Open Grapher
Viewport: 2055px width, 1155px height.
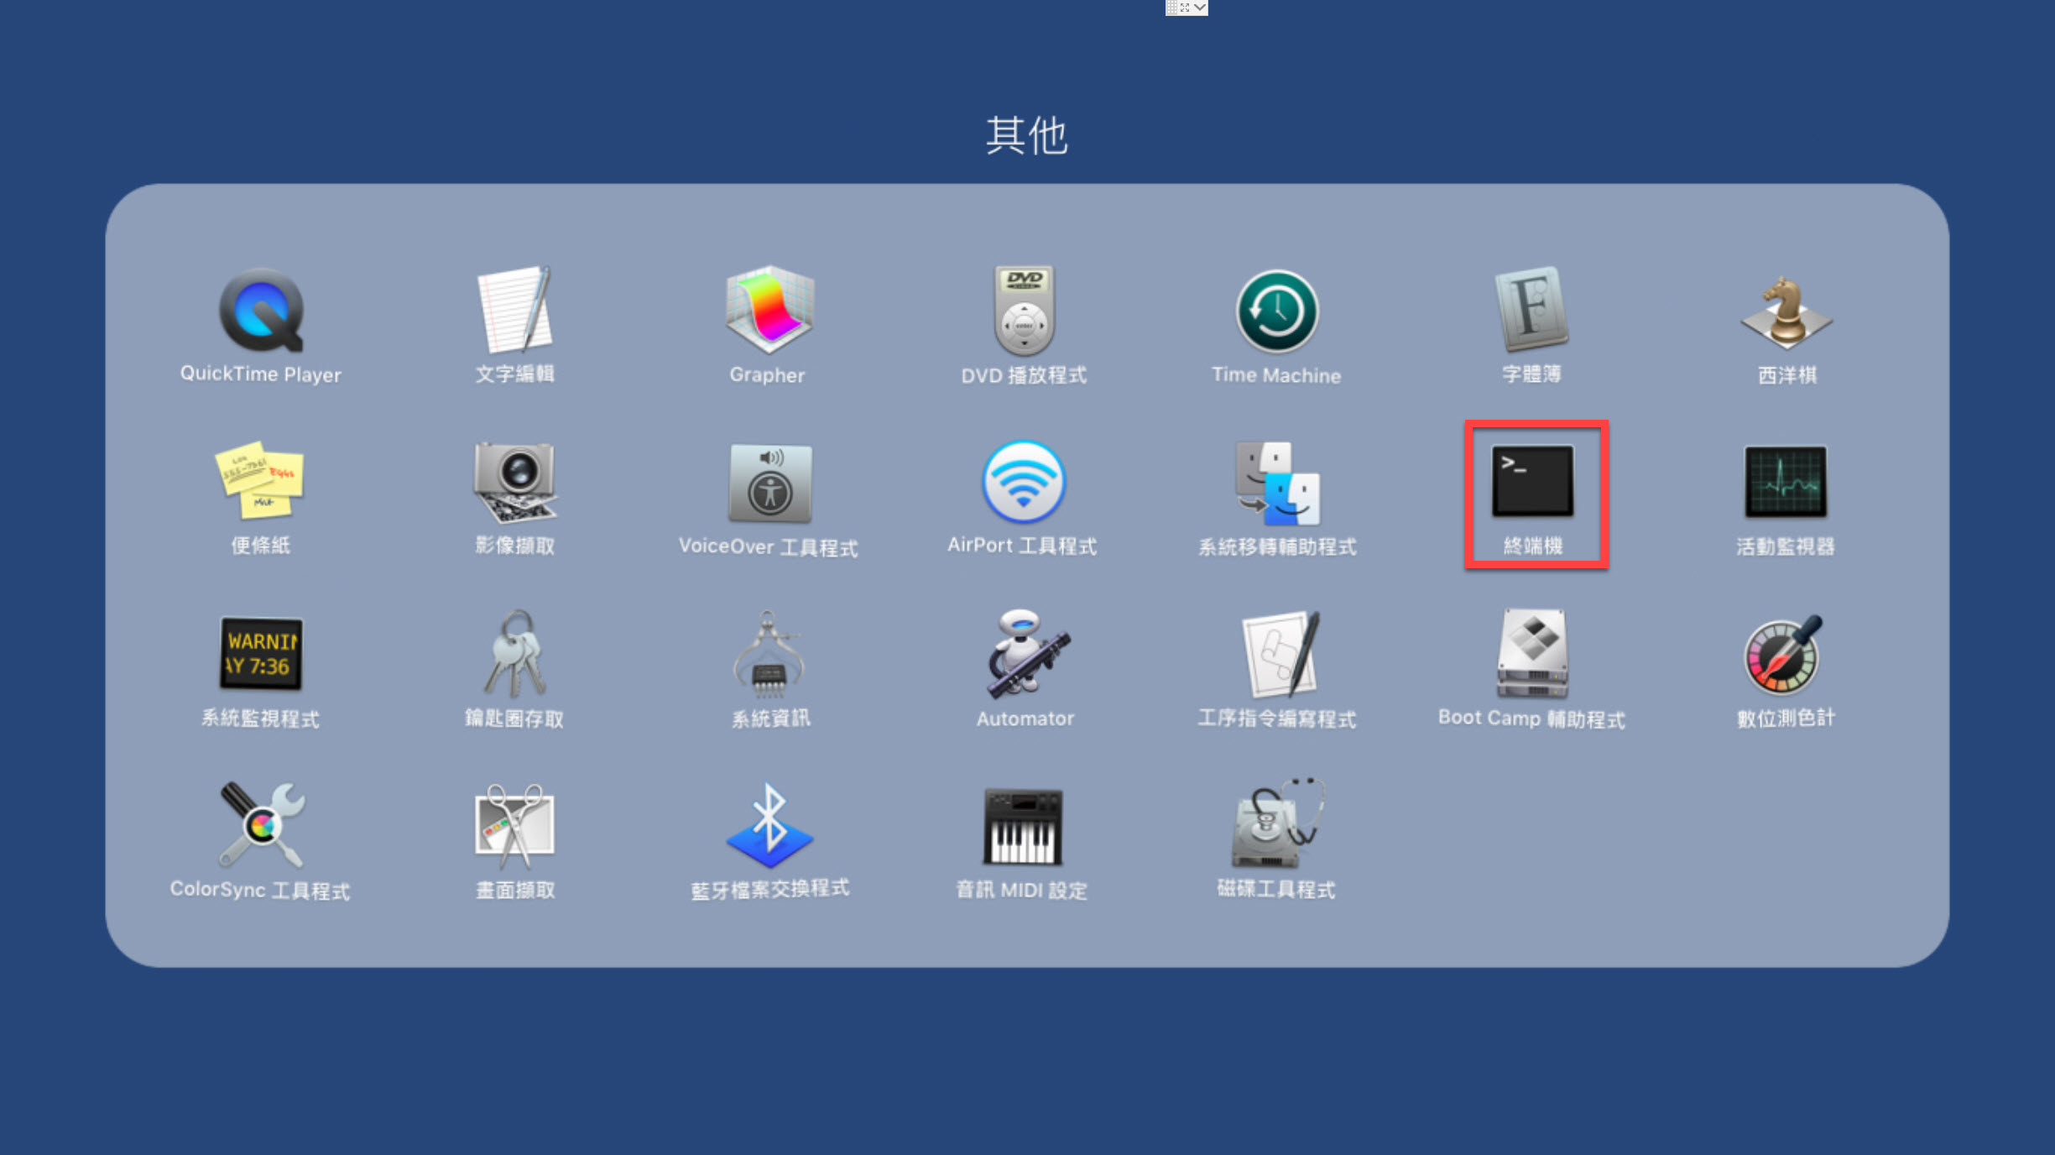[769, 310]
